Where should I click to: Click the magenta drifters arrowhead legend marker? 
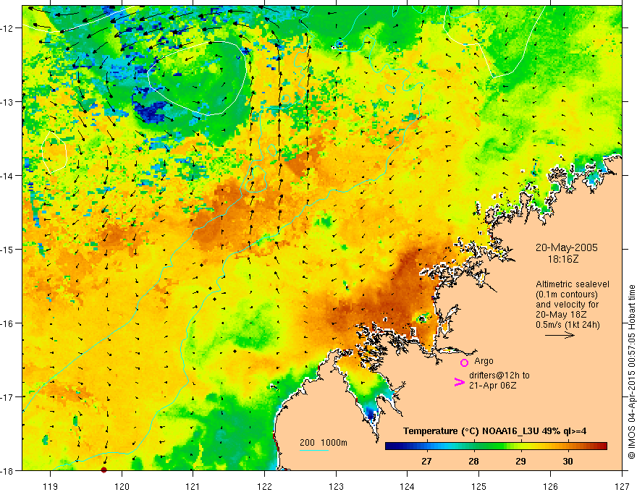pyautogui.click(x=459, y=382)
